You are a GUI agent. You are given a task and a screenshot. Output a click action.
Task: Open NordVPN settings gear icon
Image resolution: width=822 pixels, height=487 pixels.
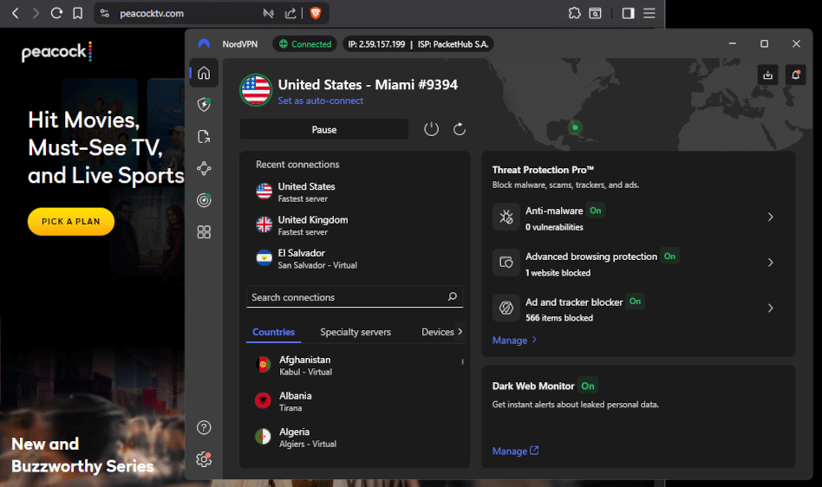pos(204,459)
